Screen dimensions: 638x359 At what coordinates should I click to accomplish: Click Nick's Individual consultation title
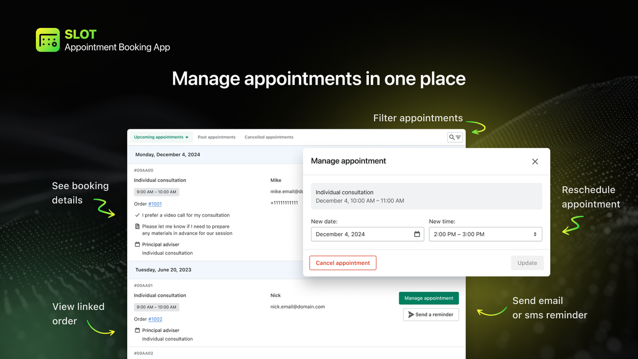tap(160, 296)
